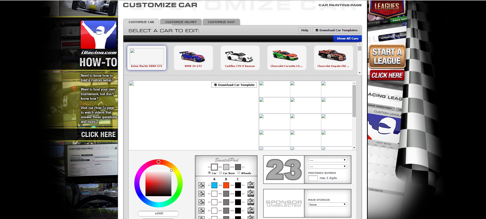Click CLICK HERE on the How-To banner
This screenshot has height=219, width=486.
pos(99,135)
